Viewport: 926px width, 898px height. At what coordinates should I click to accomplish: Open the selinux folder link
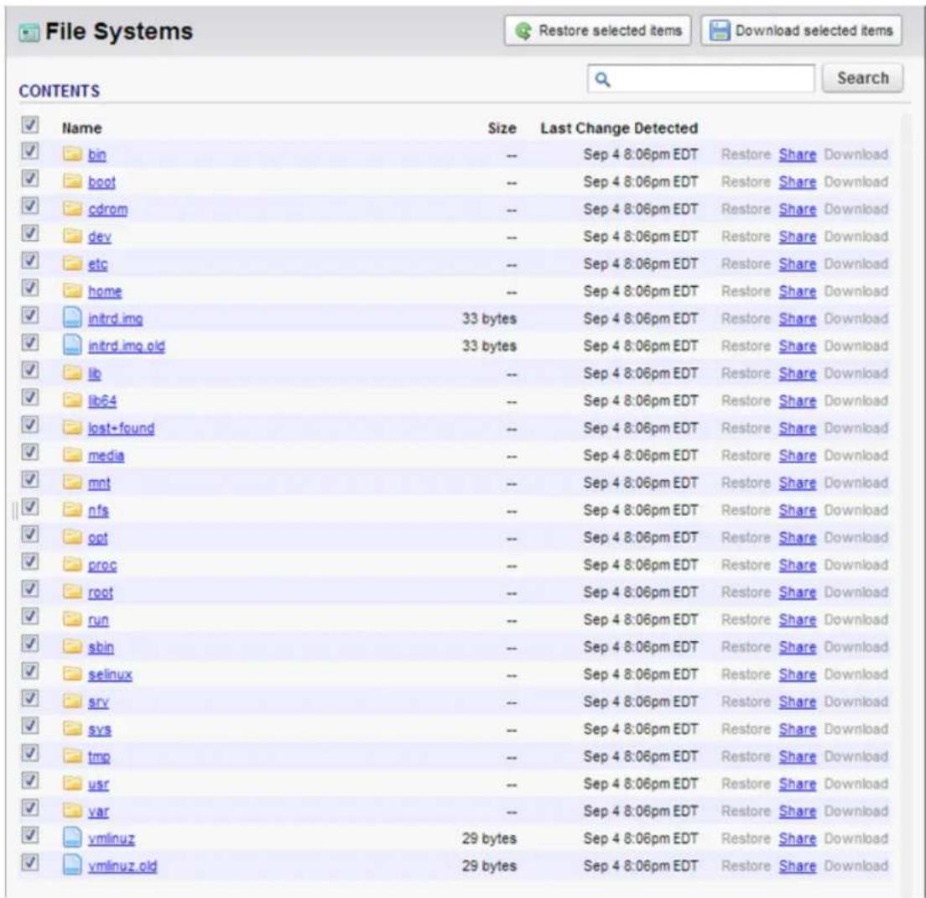(111, 675)
